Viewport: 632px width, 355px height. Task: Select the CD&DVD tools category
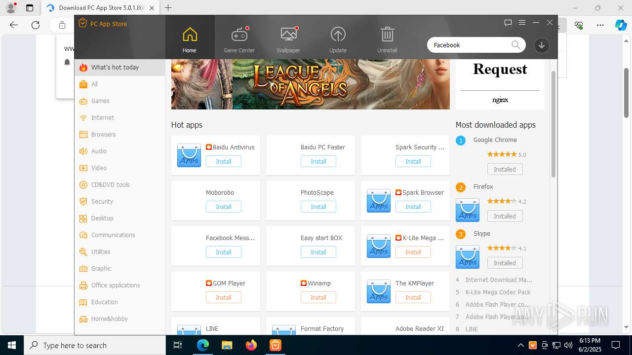[119, 185]
